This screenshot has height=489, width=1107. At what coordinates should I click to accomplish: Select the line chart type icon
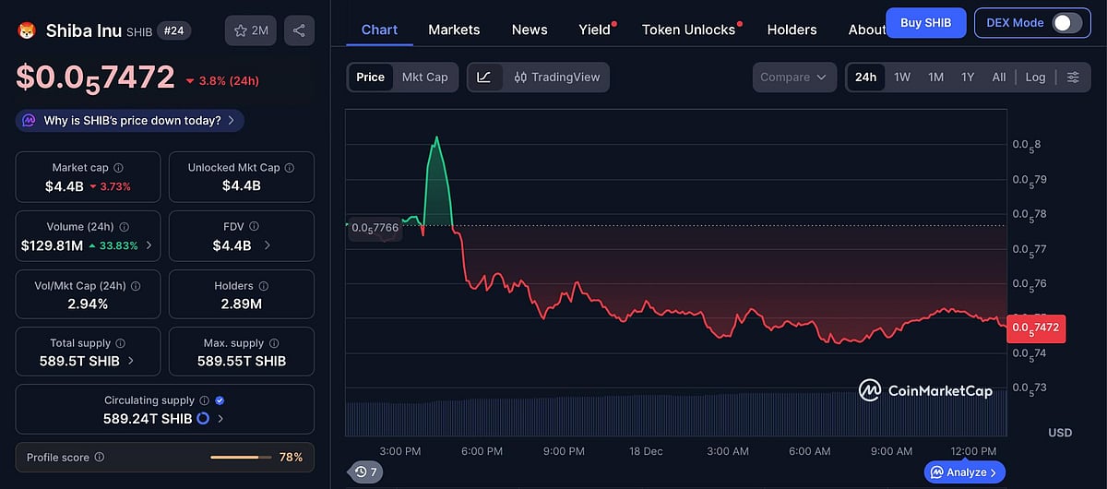(x=484, y=78)
